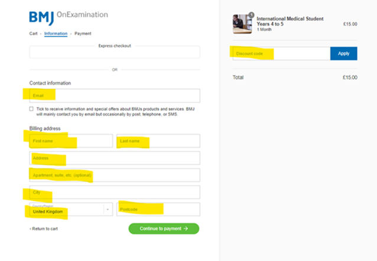The width and height of the screenshot is (377, 261).
Task: Select the Last name input
Action: (x=158, y=141)
